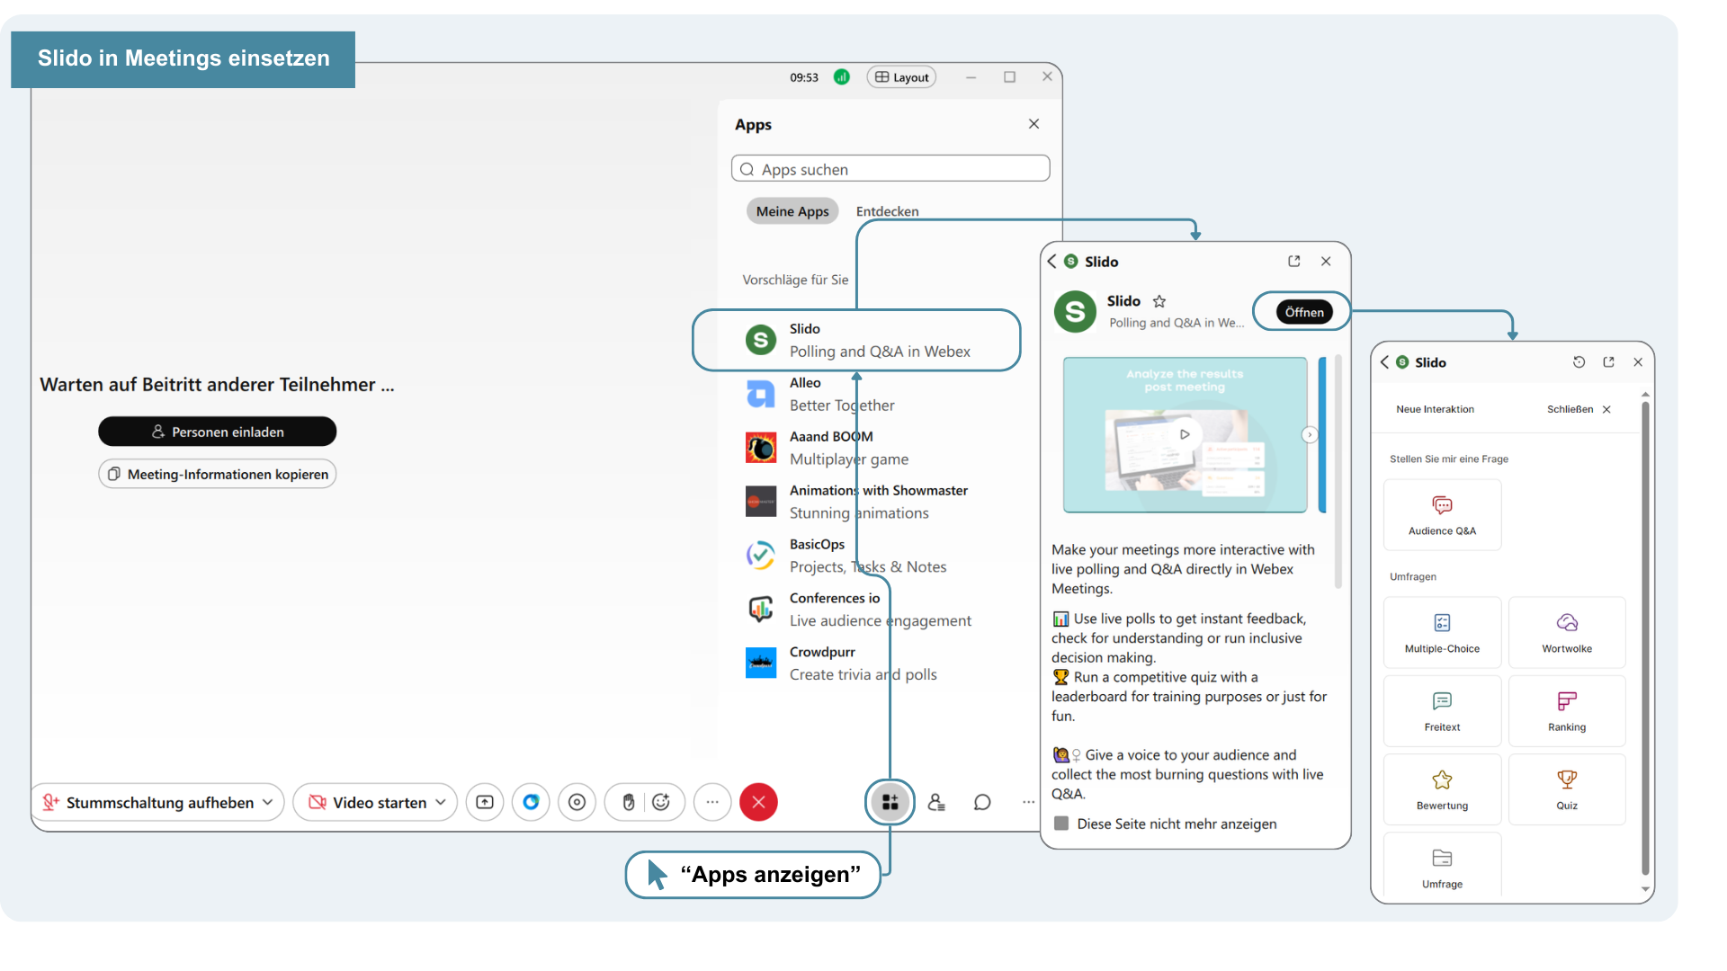Favorite Slido with the star icon
Viewport: 1727px width, 971px height.
1159,301
